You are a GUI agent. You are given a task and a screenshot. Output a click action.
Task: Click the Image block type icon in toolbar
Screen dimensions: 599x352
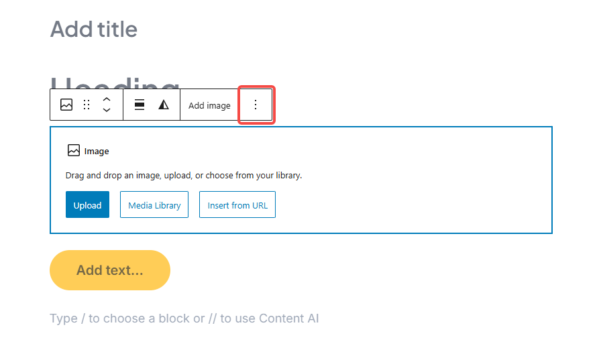[x=66, y=105]
